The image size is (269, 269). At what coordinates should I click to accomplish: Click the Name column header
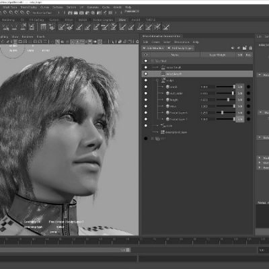click(175, 54)
